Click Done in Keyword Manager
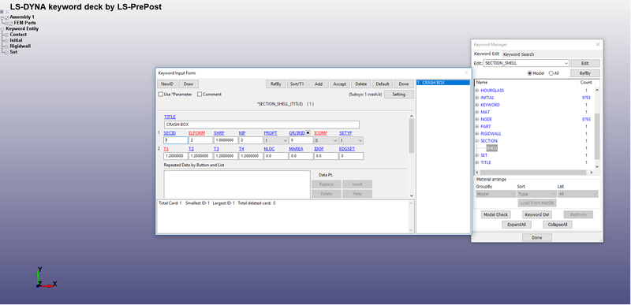 coord(537,237)
